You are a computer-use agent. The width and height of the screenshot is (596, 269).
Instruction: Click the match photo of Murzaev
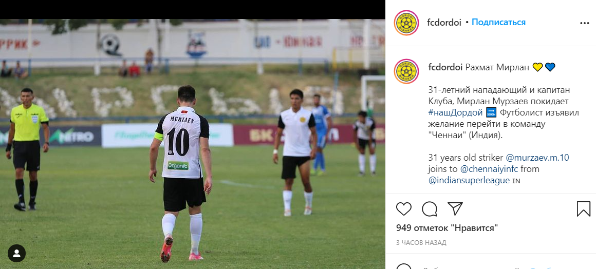pos(193,144)
